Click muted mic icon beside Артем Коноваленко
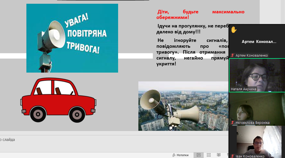The image size is (285, 158). (233, 56)
